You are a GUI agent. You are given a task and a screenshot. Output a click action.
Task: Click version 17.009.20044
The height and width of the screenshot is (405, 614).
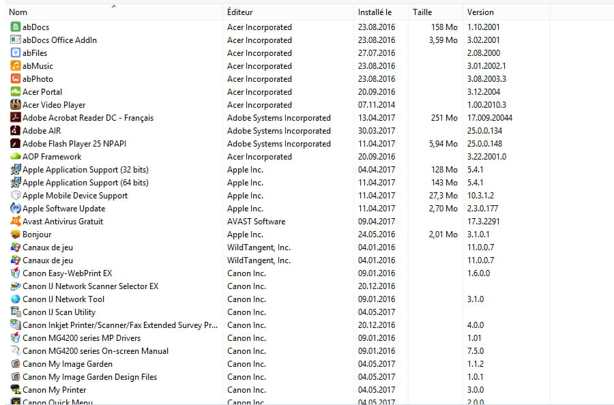(489, 118)
